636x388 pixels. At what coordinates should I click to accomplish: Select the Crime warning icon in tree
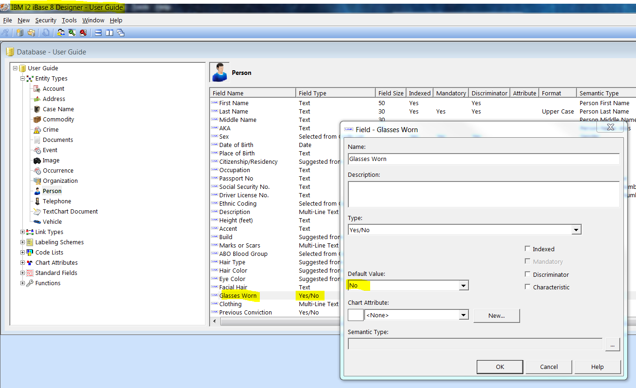(x=37, y=130)
